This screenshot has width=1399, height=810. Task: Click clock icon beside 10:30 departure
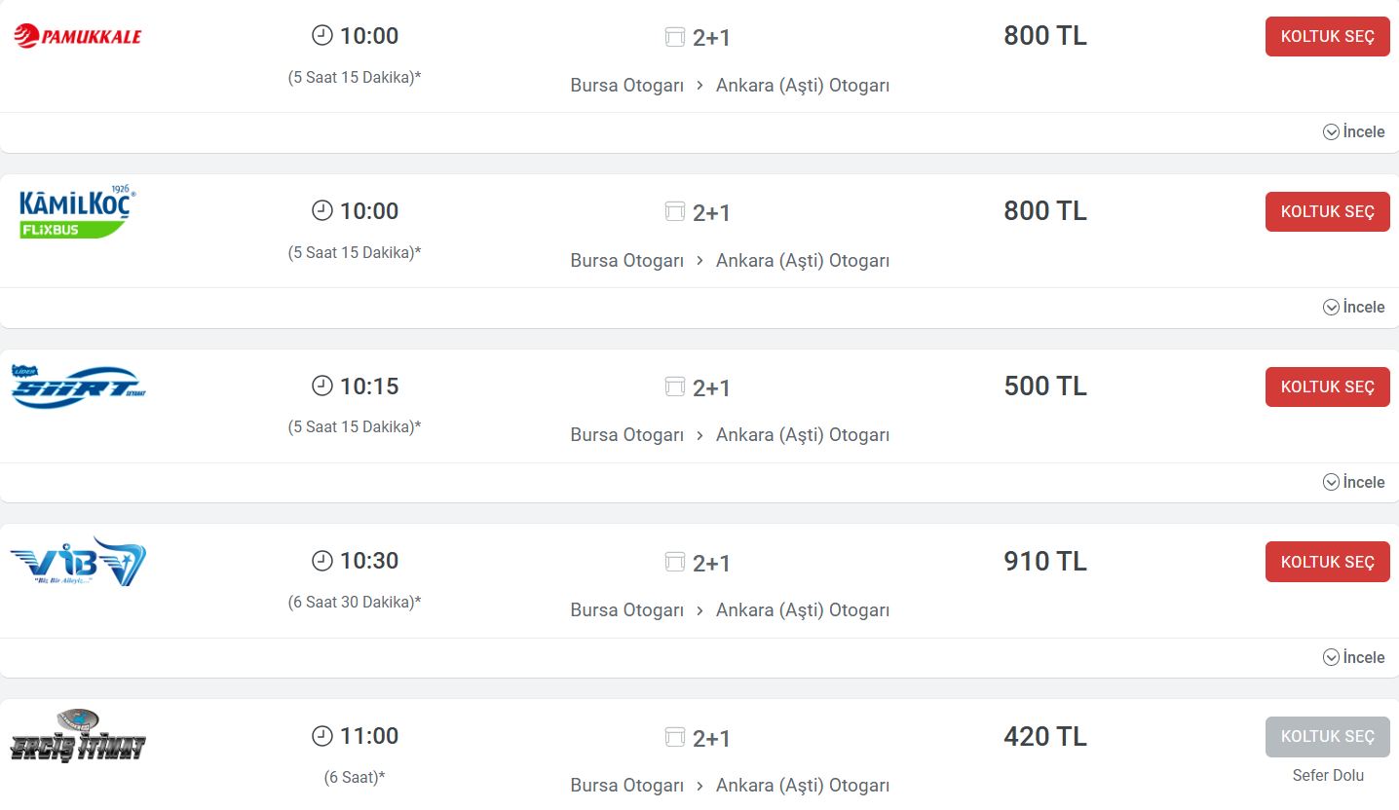[x=321, y=561]
